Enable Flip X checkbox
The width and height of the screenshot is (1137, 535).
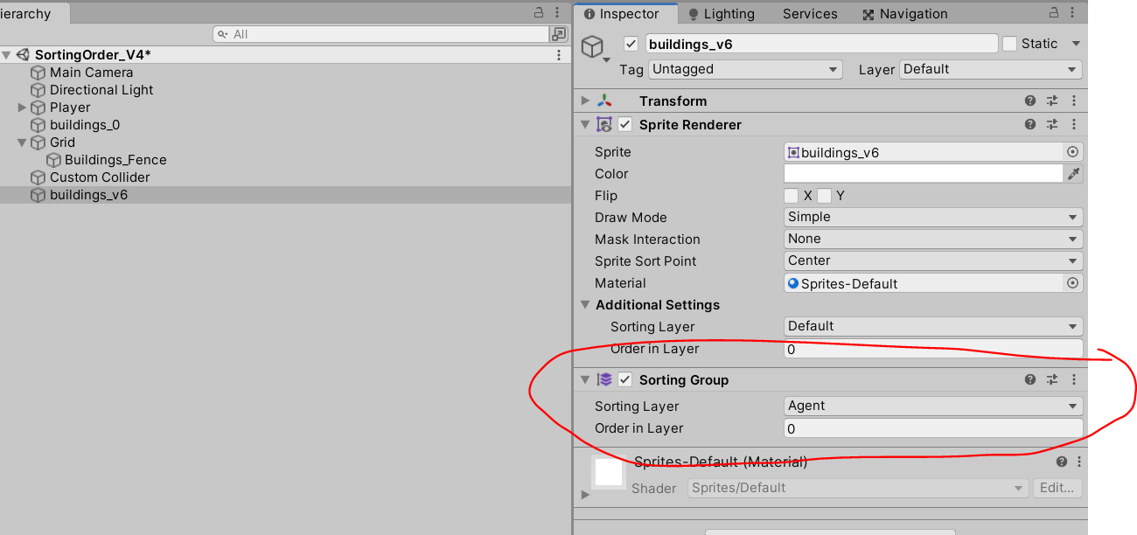click(792, 196)
